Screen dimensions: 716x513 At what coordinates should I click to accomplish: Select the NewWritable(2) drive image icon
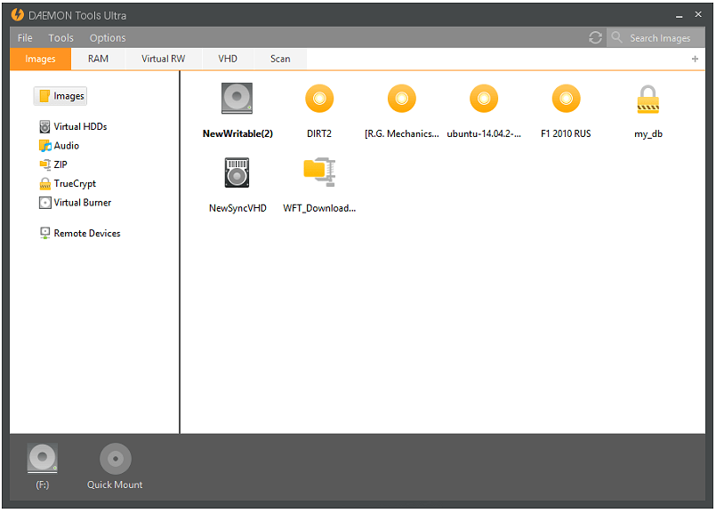237,98
